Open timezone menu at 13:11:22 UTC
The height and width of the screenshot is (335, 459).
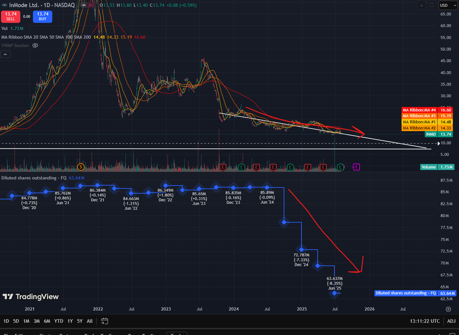(x=425, y=321)
